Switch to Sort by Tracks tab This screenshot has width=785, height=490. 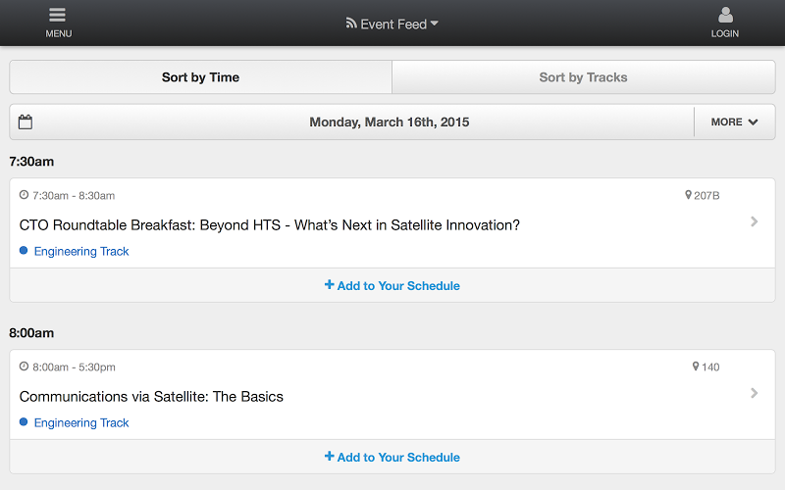[584, 77]
